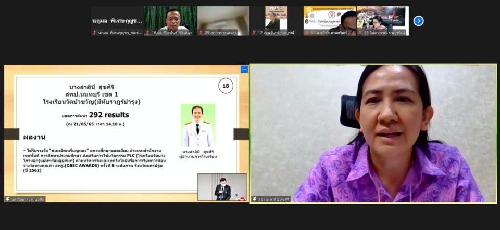Click the circled number 18 on the slide

(x=226, y=86)
